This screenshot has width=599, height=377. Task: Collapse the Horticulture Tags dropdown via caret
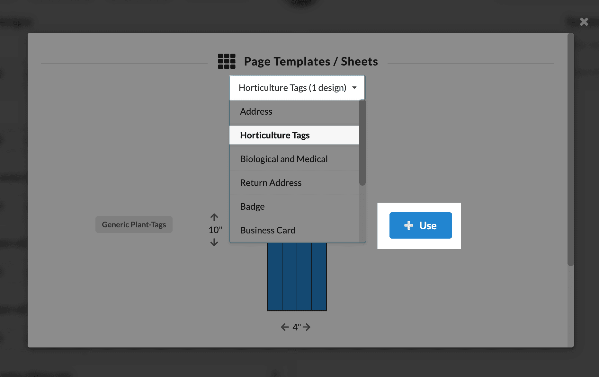[x=354, y=88]
